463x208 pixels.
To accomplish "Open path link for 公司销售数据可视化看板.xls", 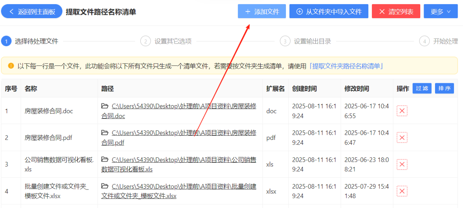I will [179, 165].
